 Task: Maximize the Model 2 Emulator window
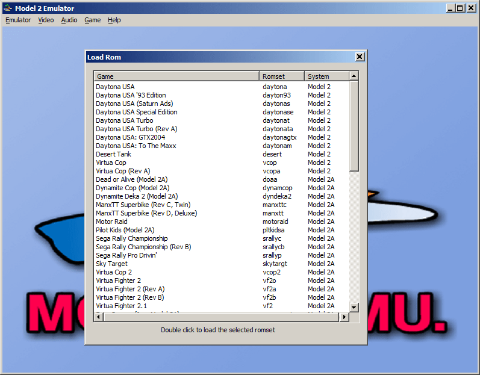[461, 8]
